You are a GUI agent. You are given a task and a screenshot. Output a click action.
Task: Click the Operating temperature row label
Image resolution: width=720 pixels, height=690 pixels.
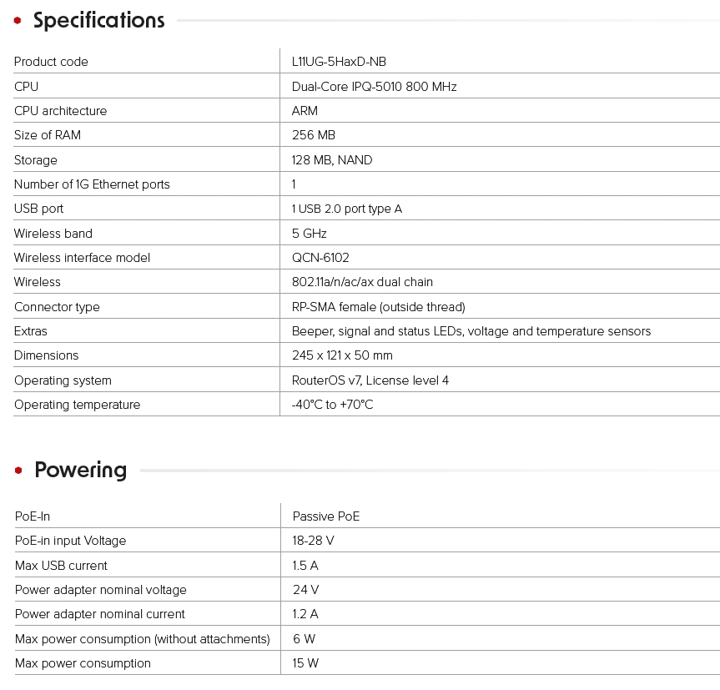77,405
